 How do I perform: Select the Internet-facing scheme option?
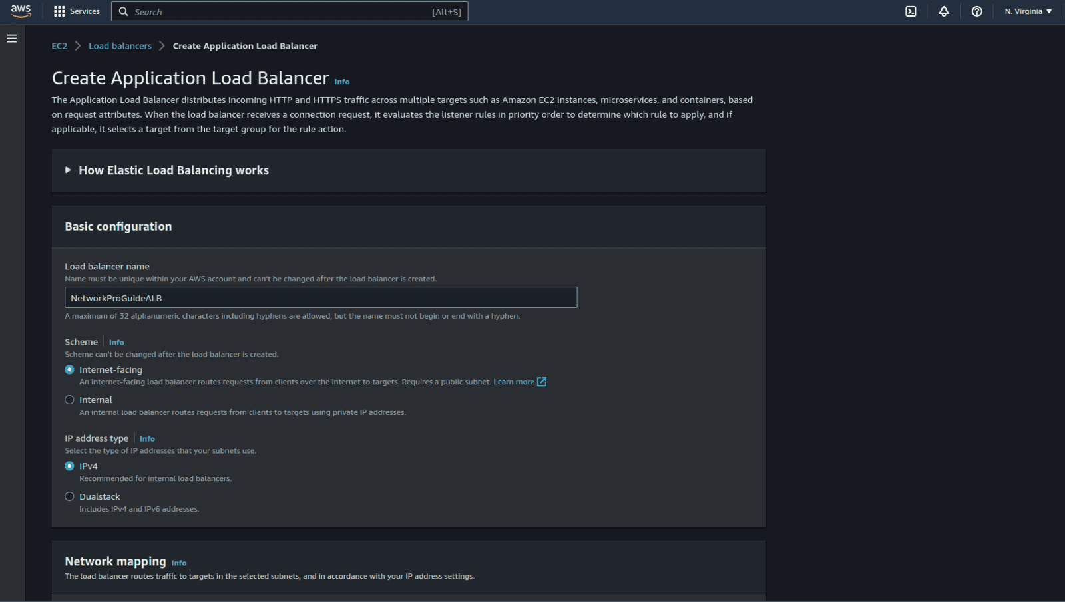pyautogui.click(x=69, y=369)
